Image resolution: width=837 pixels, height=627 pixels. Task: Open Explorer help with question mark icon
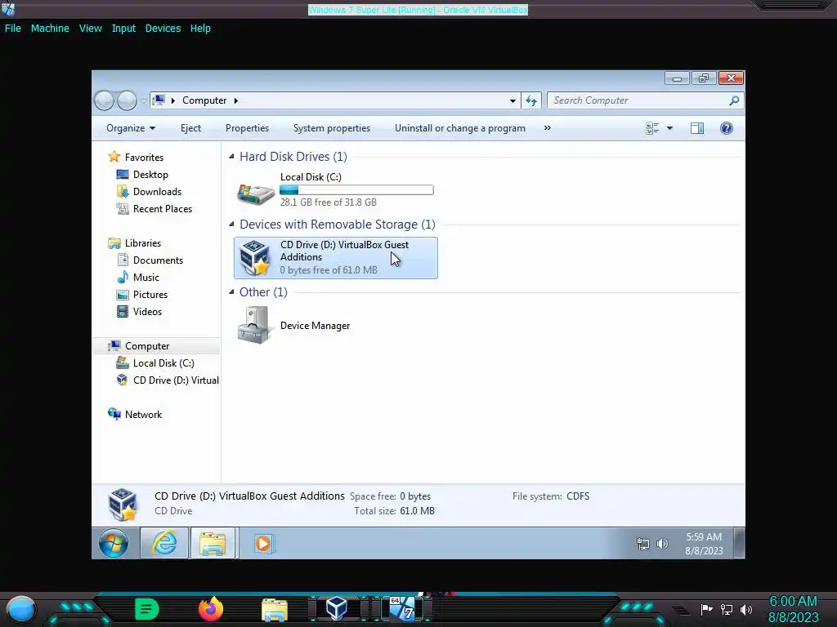pyautogui.click(x=726, y=128)
